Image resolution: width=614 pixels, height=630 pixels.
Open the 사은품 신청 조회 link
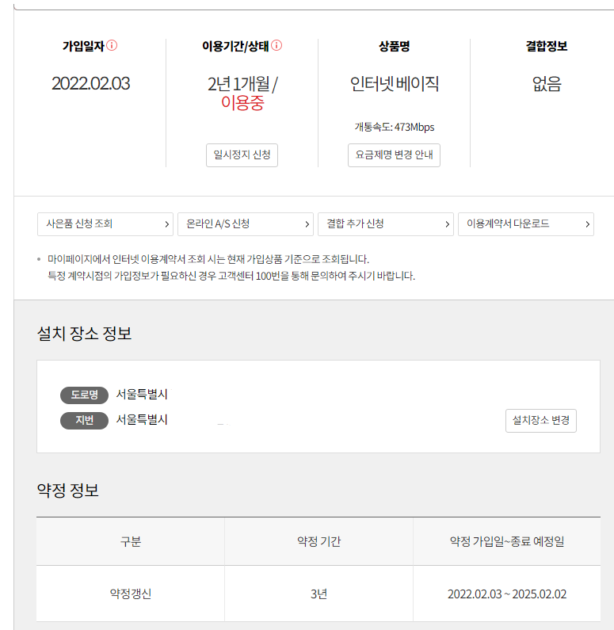pyautogui.click(x=105, y=224)
